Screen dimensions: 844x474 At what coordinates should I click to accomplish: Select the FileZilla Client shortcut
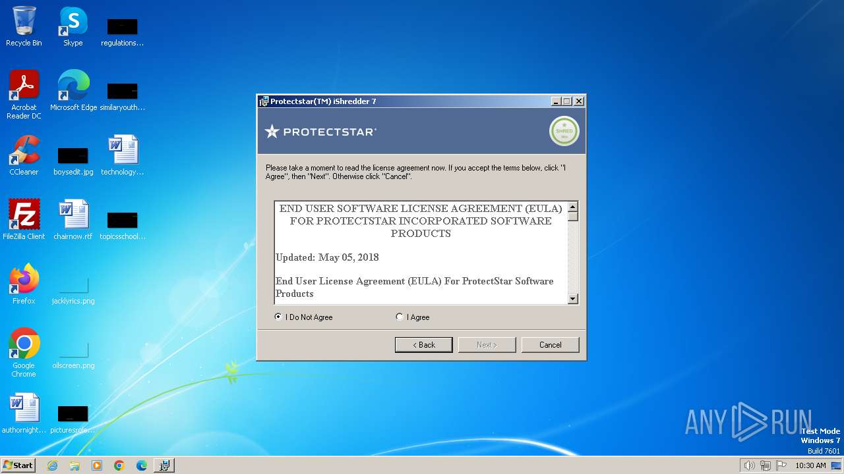[x=24, y=220]
